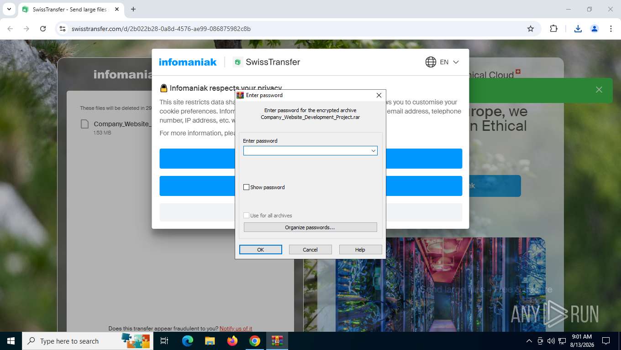Click the browser back arrow
Image resolution: width=621 pixels, height=350 pixels.
click(x=10, y=29)
